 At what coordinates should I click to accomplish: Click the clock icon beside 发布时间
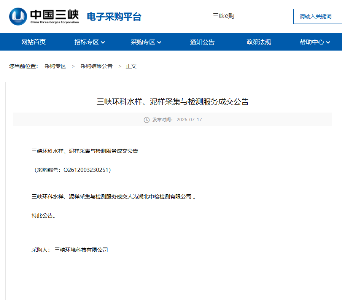pos(146,120)
